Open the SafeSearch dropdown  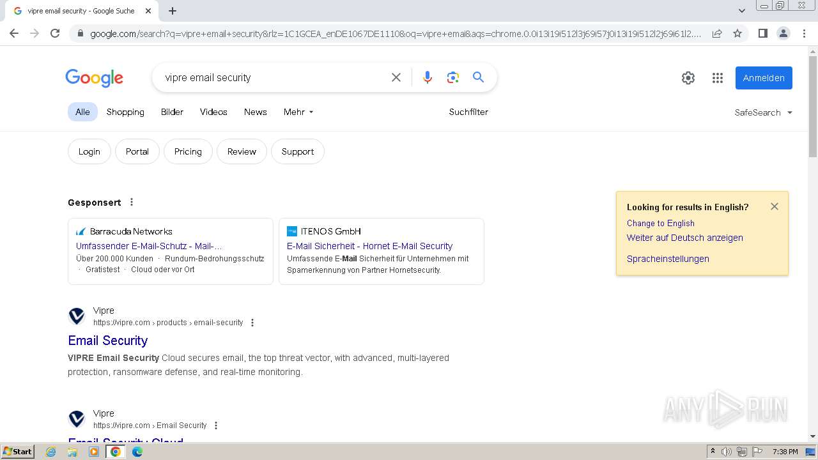[764, 112]
